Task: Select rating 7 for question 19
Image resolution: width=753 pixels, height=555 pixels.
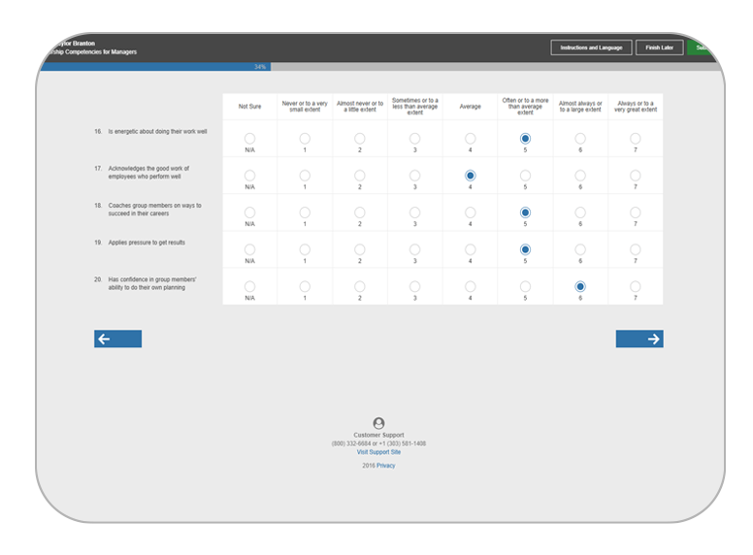Action: pyautogui.click(x=636, y=249)
